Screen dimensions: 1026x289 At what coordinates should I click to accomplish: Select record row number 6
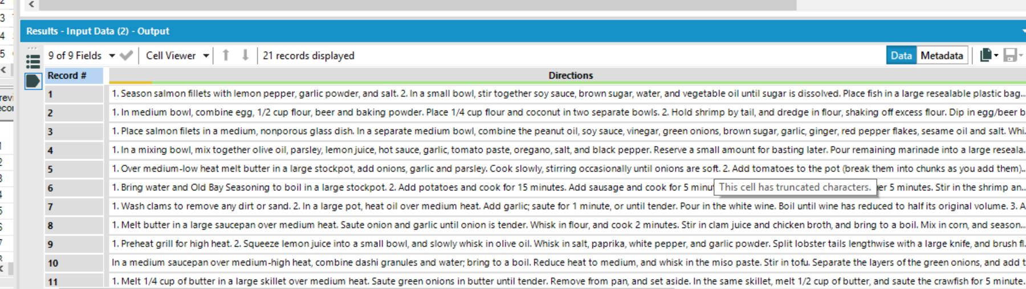[74, 188]
